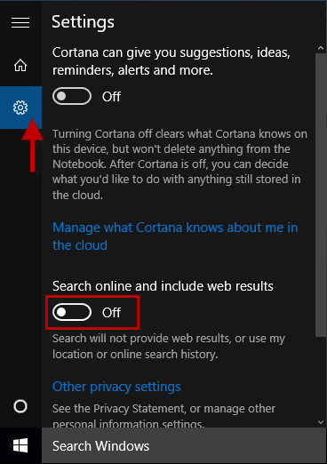This screenshot has width=327, height=464.
Task: Click the vertical scrollbar thumb
Action: pos(321,195)
